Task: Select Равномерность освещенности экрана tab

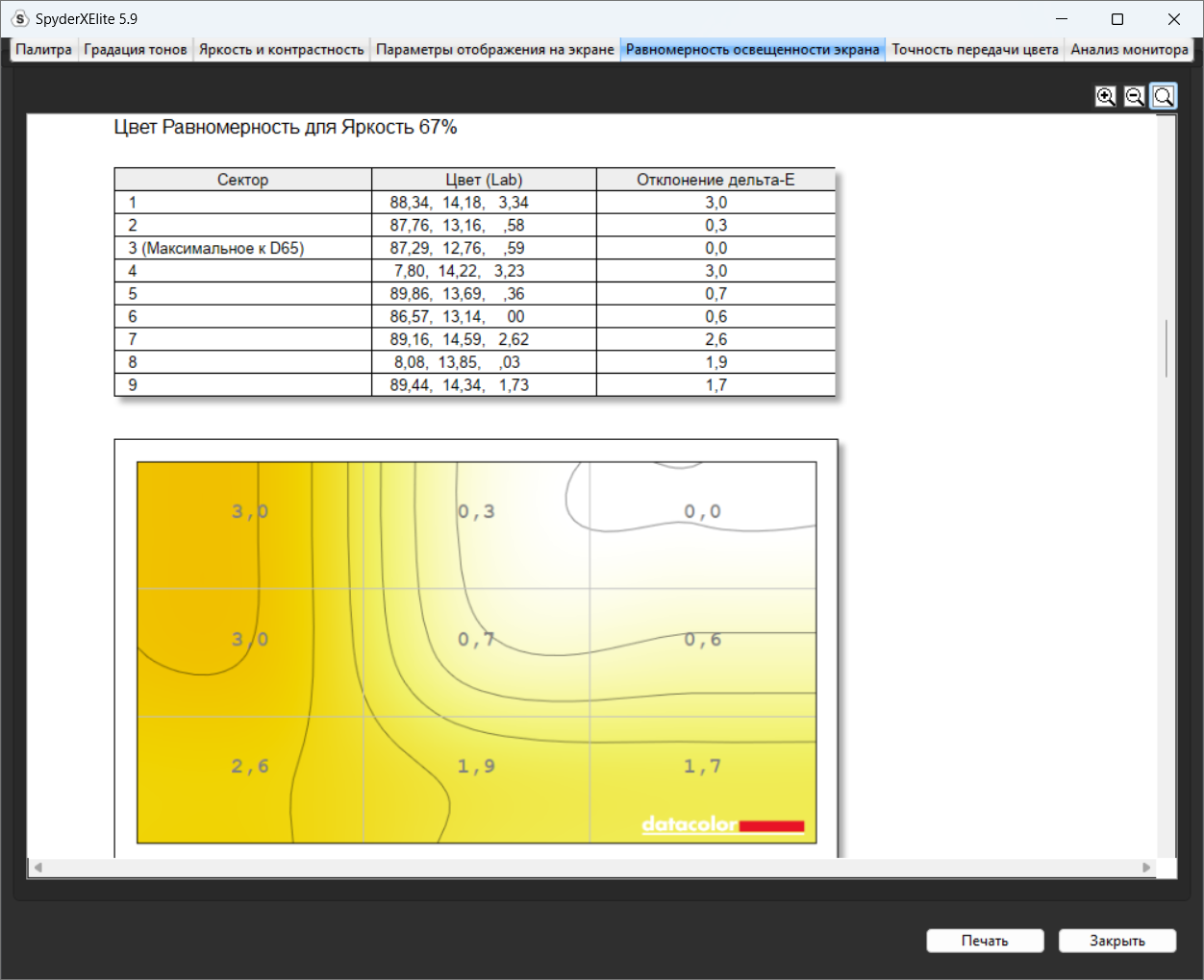Action: 753,50
